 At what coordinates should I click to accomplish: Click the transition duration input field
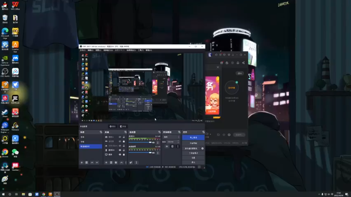pos(172,141)
